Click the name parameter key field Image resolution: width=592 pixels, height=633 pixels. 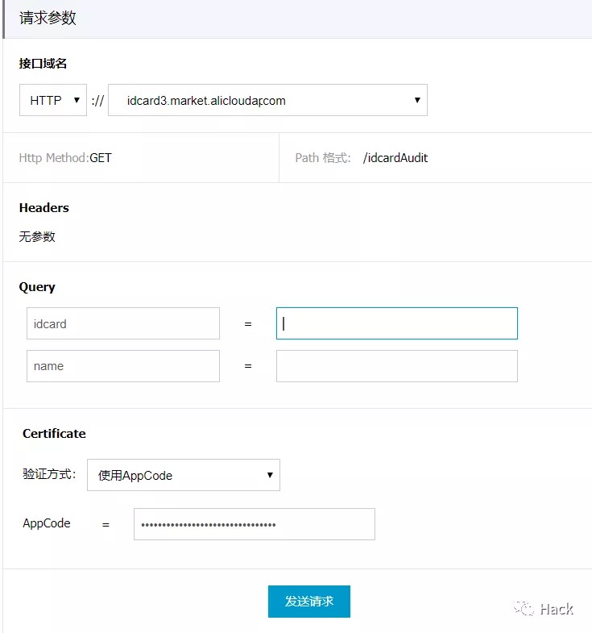[x=123, y=366]
